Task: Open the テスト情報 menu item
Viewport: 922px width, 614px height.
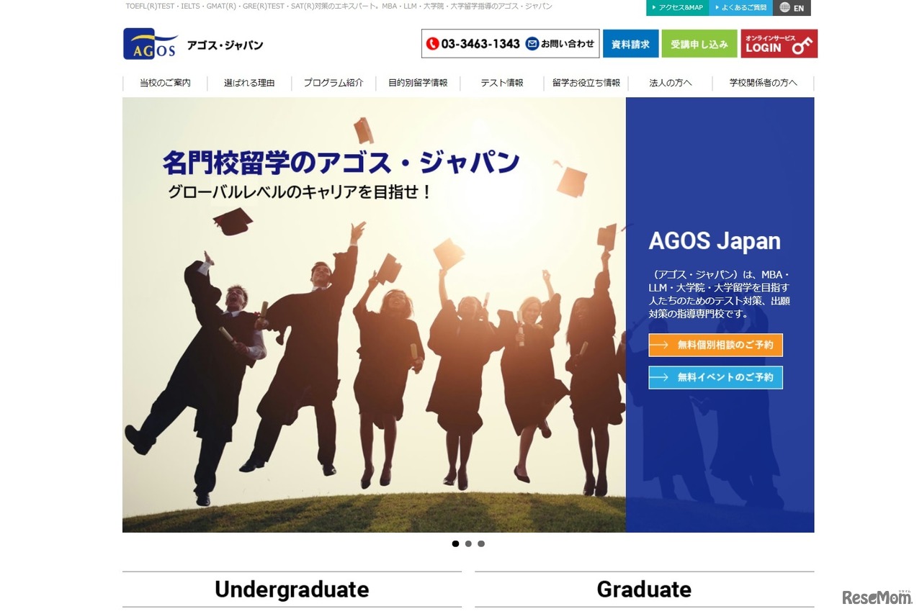Action: [501, 83]
